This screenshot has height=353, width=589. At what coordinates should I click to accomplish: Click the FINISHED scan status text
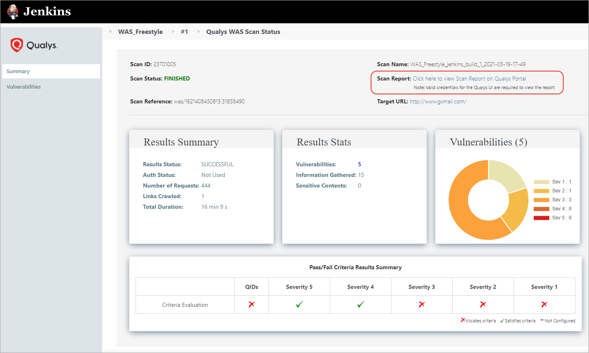click(x=177, y=78)
